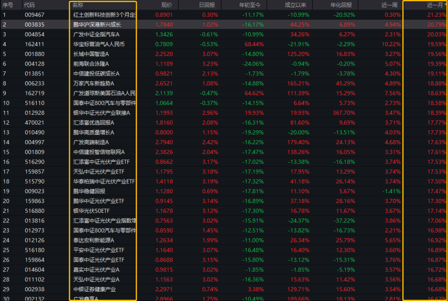Sort funds by 年化回报 header
This screenshot has height=301, width=448.
(x=341, y=5)
